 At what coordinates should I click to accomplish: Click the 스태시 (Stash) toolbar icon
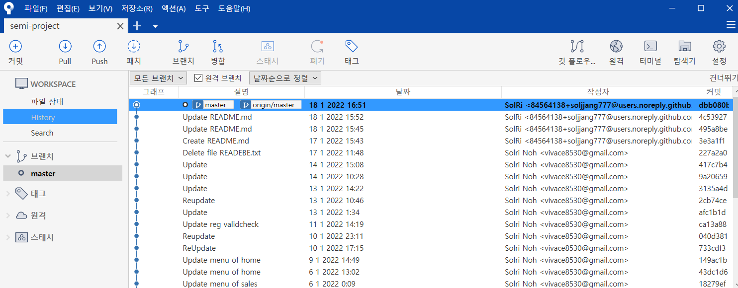tap(268, 47)
